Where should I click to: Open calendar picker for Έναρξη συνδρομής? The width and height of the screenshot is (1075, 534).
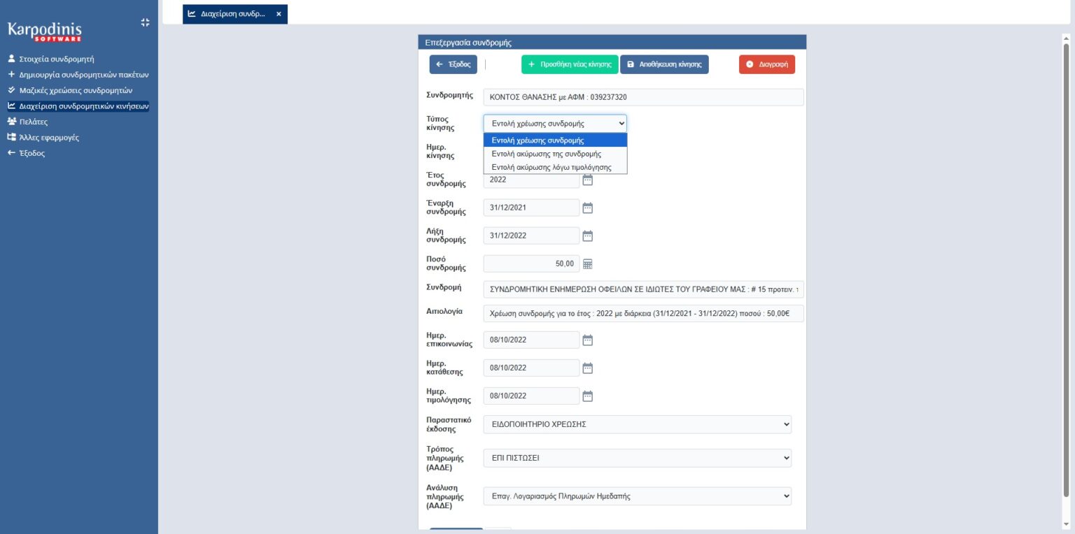coord(587,208)
